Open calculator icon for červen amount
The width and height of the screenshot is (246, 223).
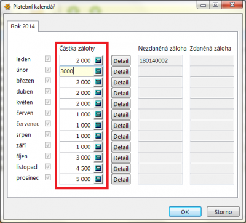(98, 115)
